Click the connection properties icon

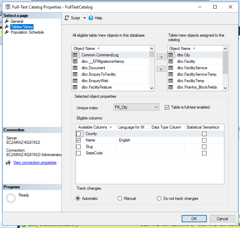[x=8, y=163]
